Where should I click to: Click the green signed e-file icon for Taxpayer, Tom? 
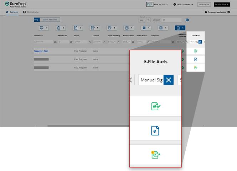coord(196,51)
